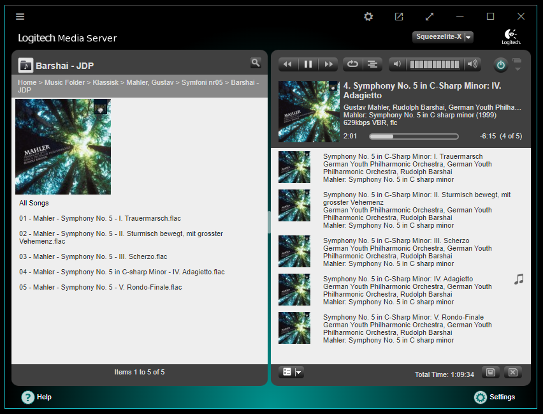Clear the current playlist
Viewport: 543px width, 414px height.
coord(513,372)
